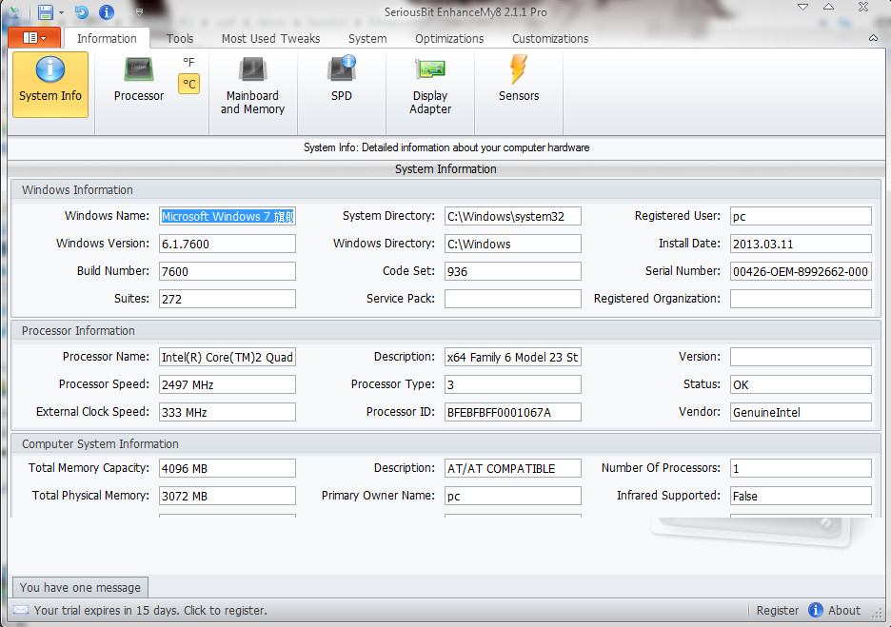Click the Processor ID field
This screenshot has width=891, height=627.
tap(512, 412)
